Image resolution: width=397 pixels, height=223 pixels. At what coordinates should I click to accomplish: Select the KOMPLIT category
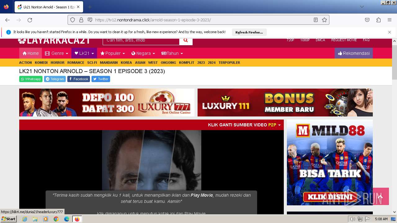coord(187,63)
